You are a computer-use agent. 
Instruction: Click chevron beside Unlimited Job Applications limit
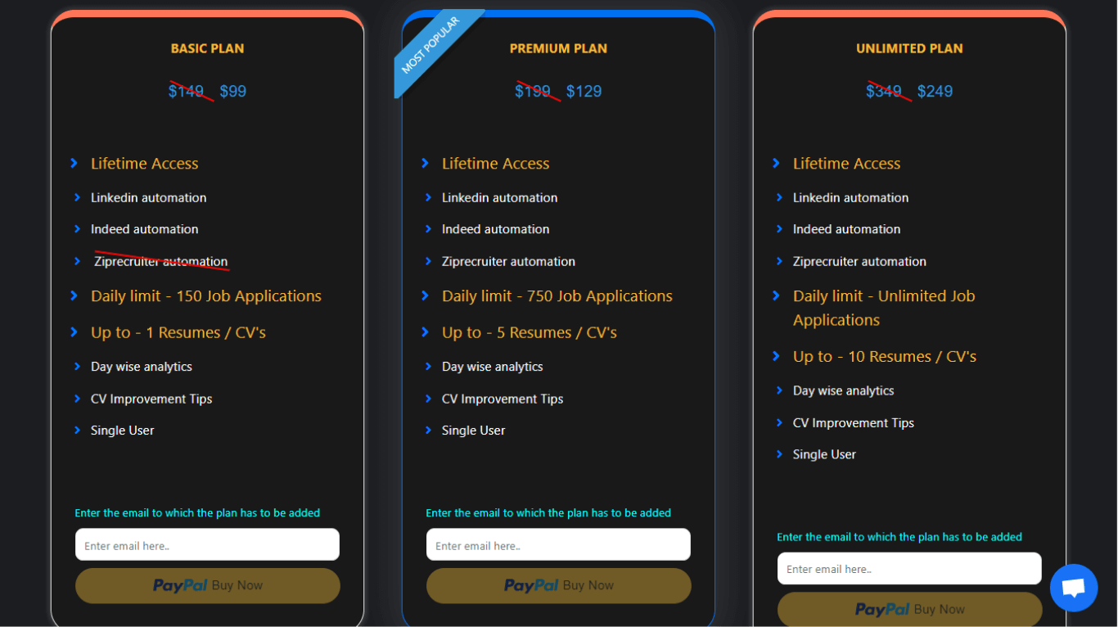[776, 295]
